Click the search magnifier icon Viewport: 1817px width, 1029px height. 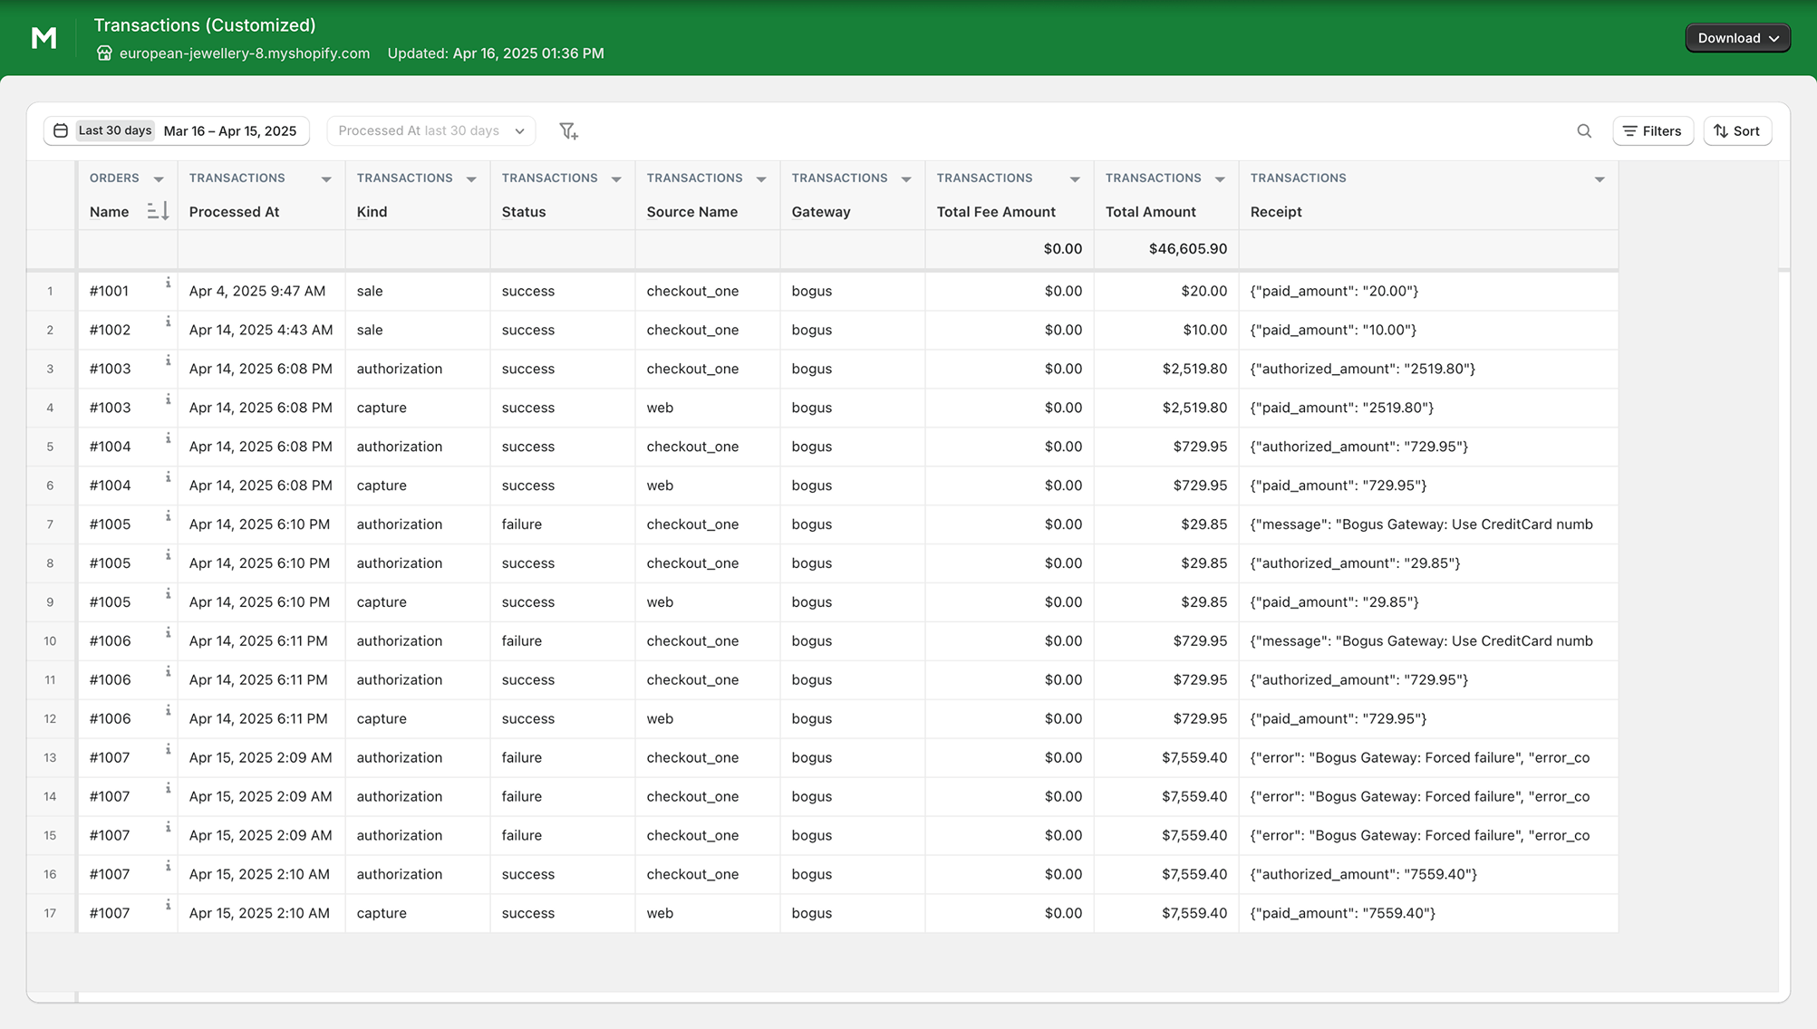pos(1584,130)
